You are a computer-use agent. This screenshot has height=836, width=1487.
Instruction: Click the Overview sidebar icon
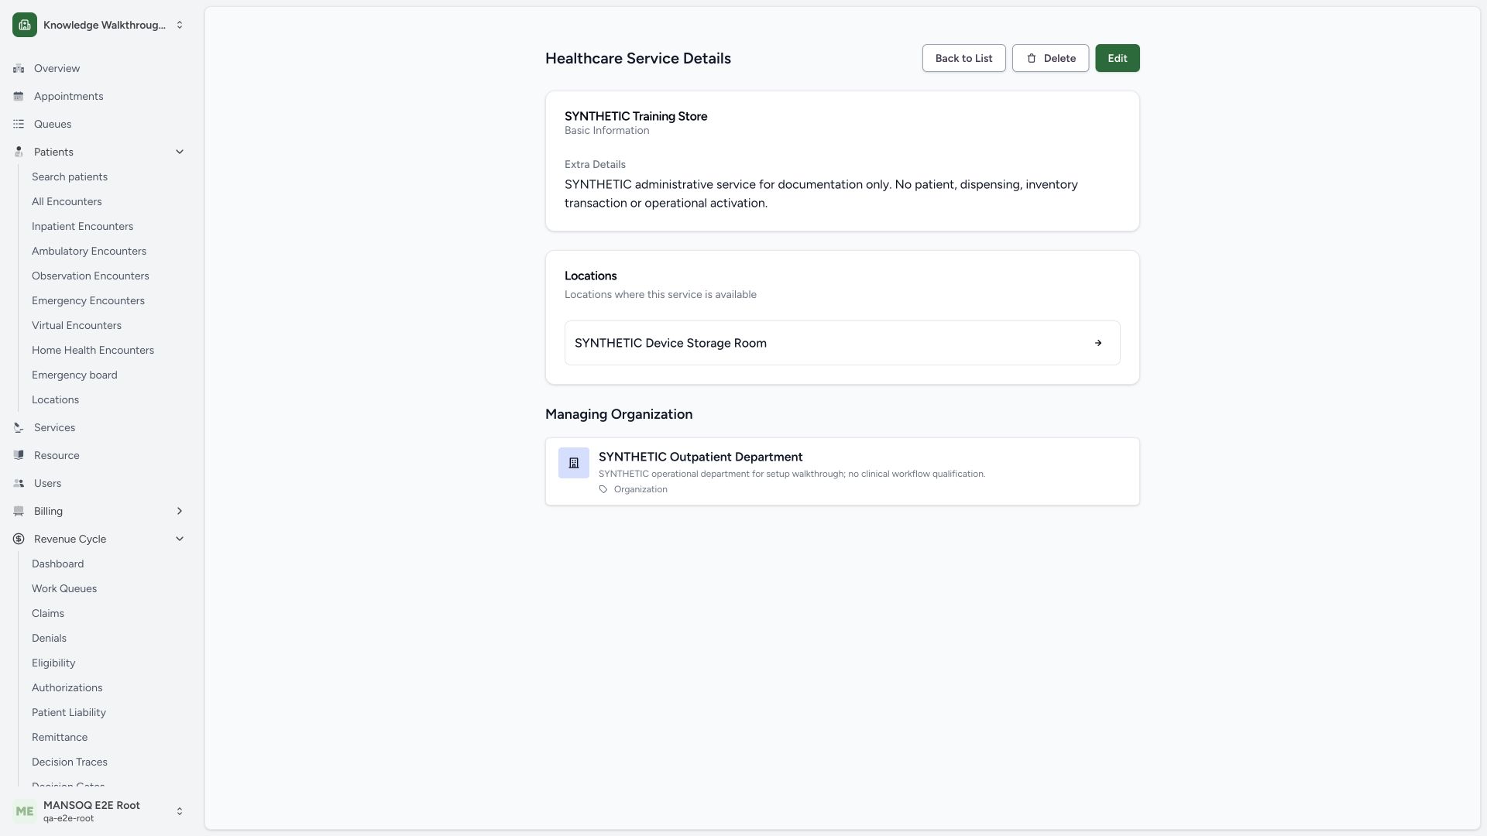tap(19, 68)
